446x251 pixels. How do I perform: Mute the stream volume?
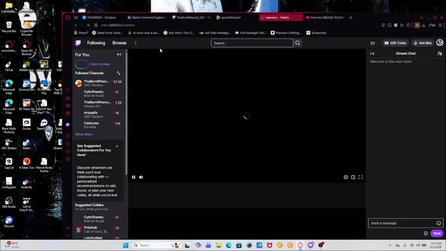(x=141, y=177)
